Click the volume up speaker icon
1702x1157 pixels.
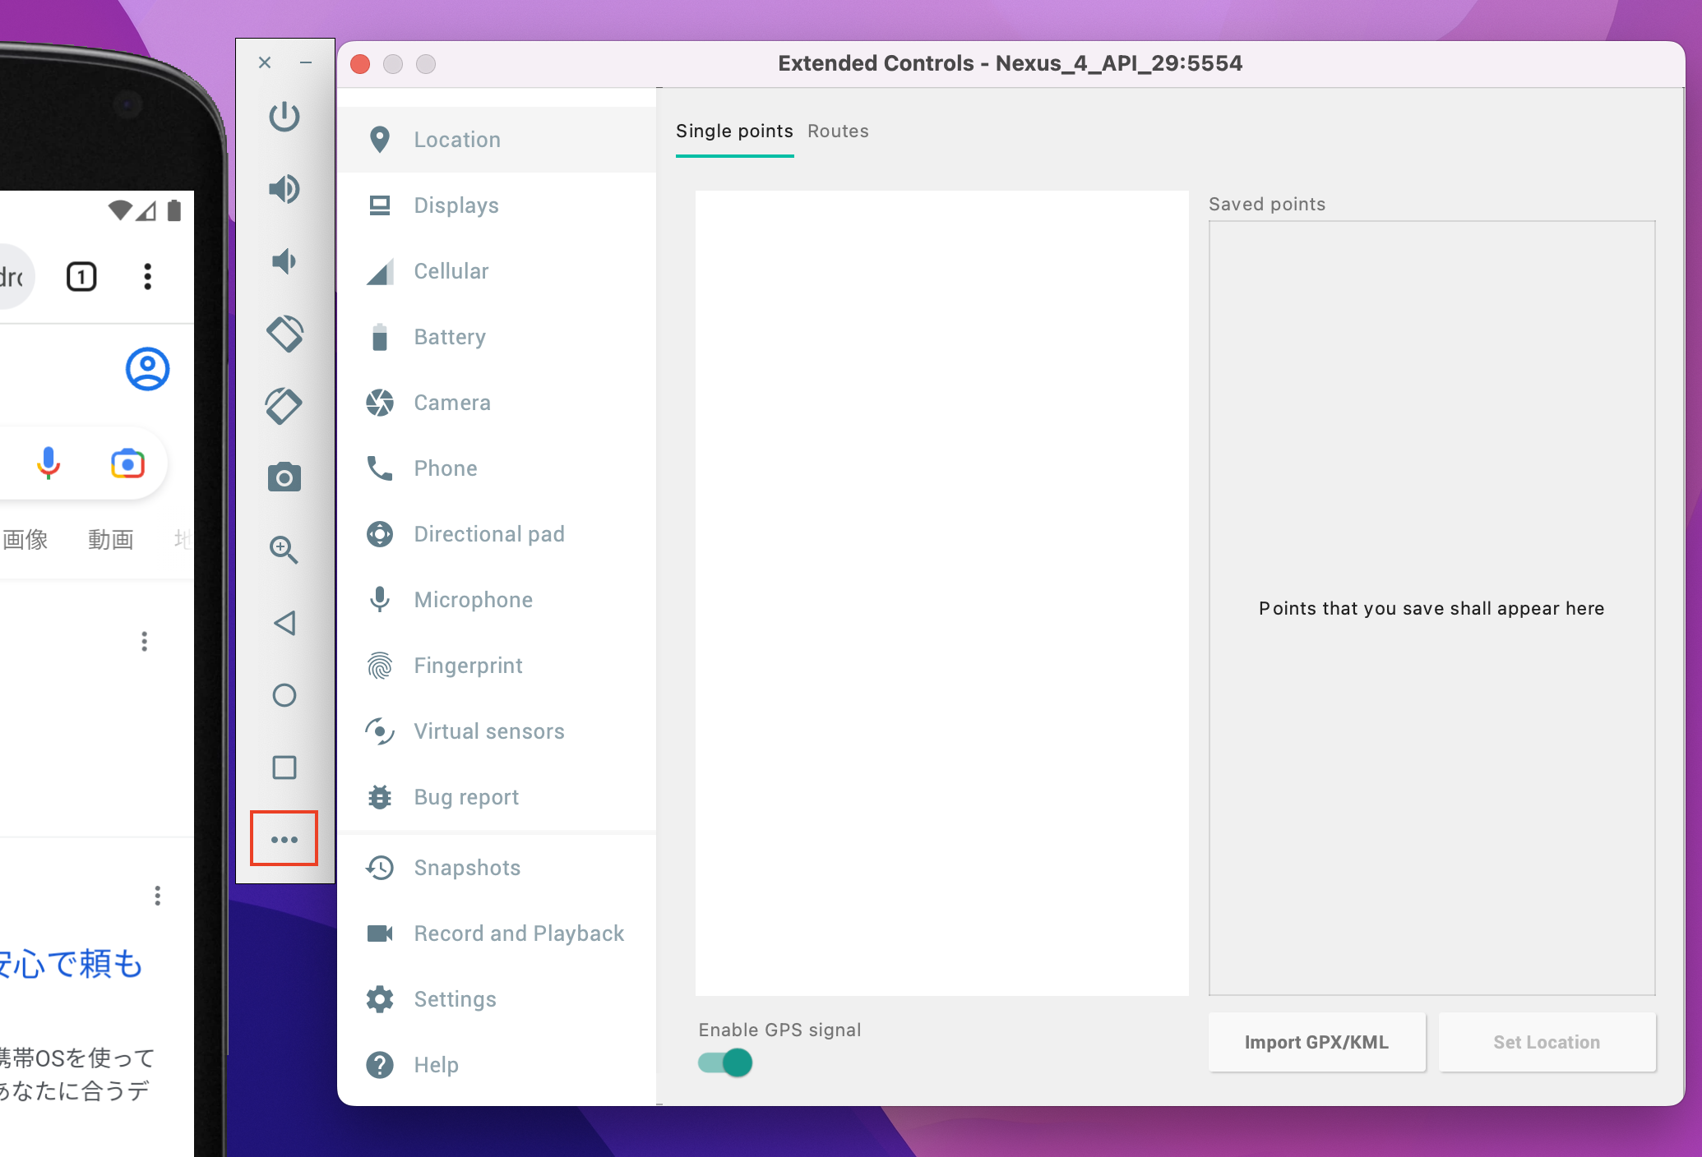pos(284,189)
